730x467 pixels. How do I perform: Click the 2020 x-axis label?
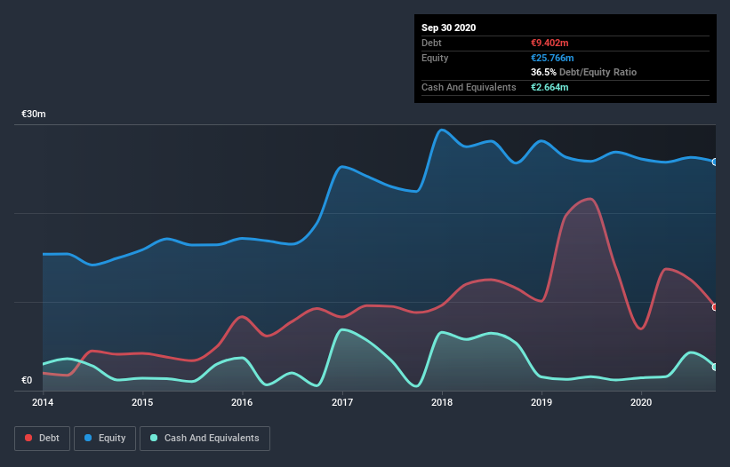click(x=641, y=402)
